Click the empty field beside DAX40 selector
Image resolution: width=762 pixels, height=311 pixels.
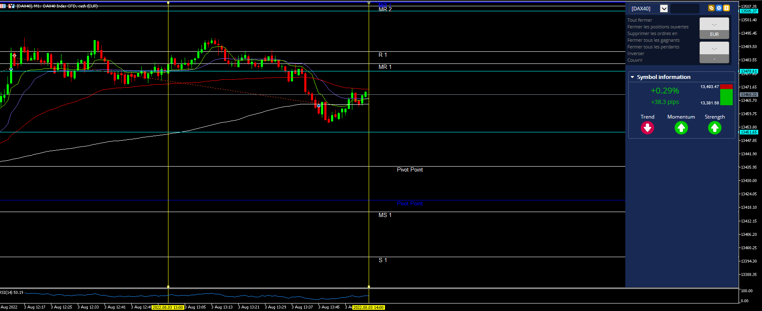click(x=685, y=8)
